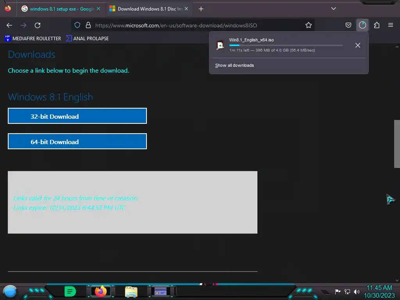Open the Firefox hamburger application menu

tap(391, 25)
